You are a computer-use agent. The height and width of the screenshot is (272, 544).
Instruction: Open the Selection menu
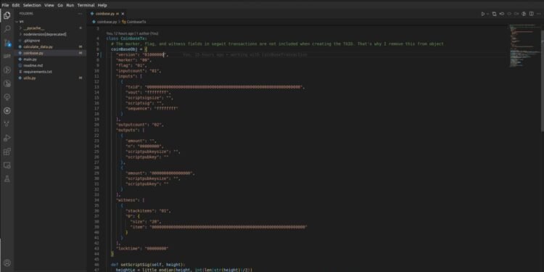coord(32,5)
